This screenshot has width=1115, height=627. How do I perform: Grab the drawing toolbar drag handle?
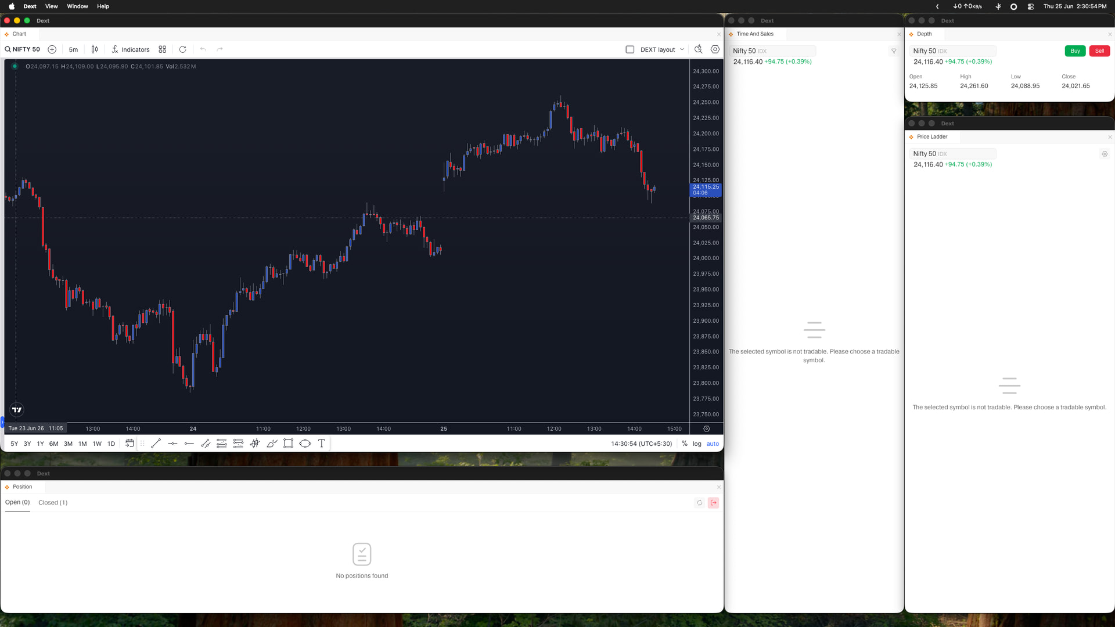point(142,444)
